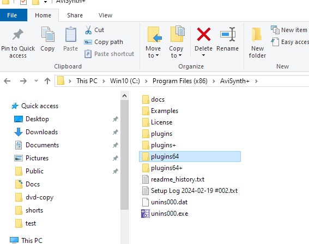Open the View ribbon tab
Screen dimensions: 309x244
click(105, 15)
